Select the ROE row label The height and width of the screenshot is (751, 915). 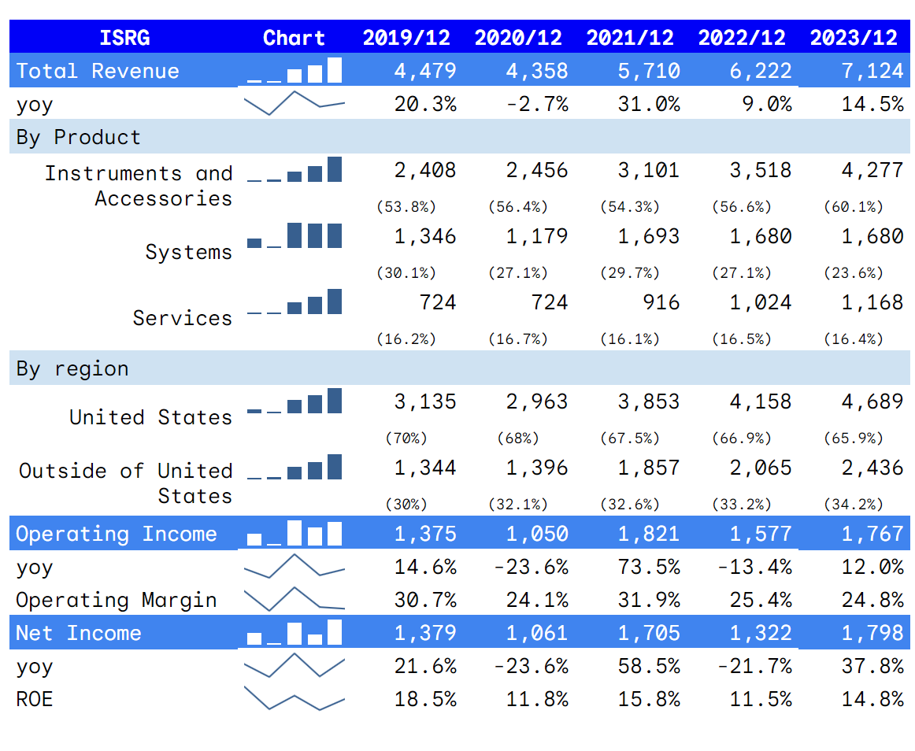point(35,699)
